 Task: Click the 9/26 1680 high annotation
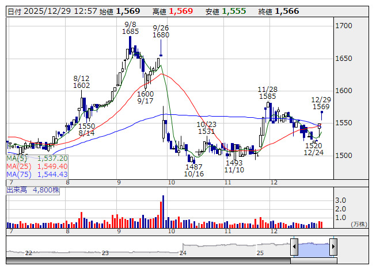161,32
